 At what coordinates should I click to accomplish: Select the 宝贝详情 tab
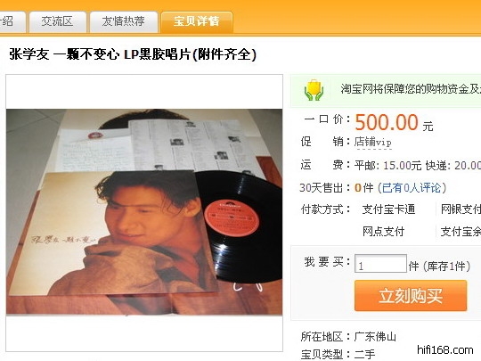point(197,21)
